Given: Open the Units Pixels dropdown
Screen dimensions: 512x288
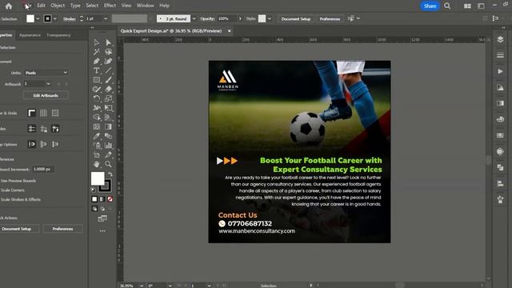Looking at the screenshot, I should coord(46,73).
